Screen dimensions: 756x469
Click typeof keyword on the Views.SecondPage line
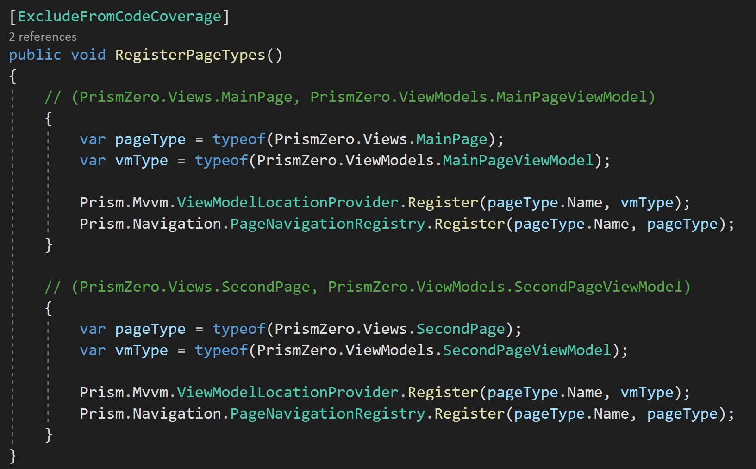(239, 329)
